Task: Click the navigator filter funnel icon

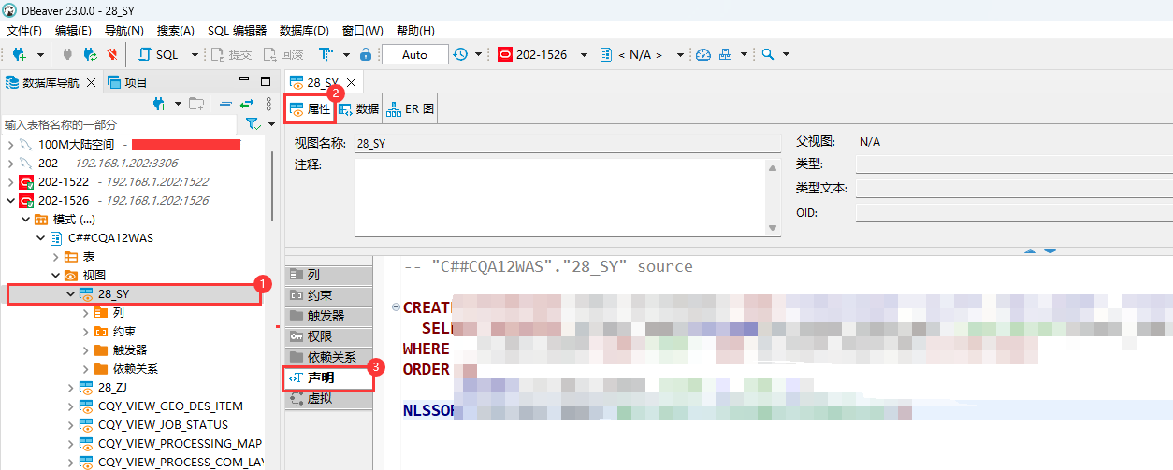Action: [252, 124]
